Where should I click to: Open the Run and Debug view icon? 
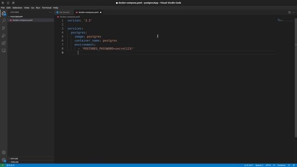point(4,36)
